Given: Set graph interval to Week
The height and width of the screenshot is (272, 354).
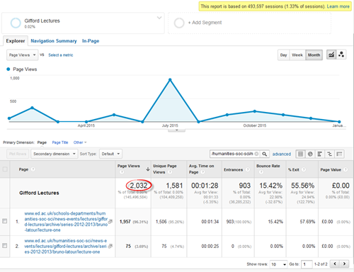Looking at the screenshot, I should [x=297, y=55].
